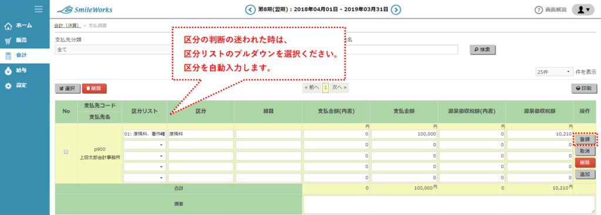Click the gear icon for 設定
Image resolution: width=601 pixels, height=215 pixels.
(x=8, y=86)
